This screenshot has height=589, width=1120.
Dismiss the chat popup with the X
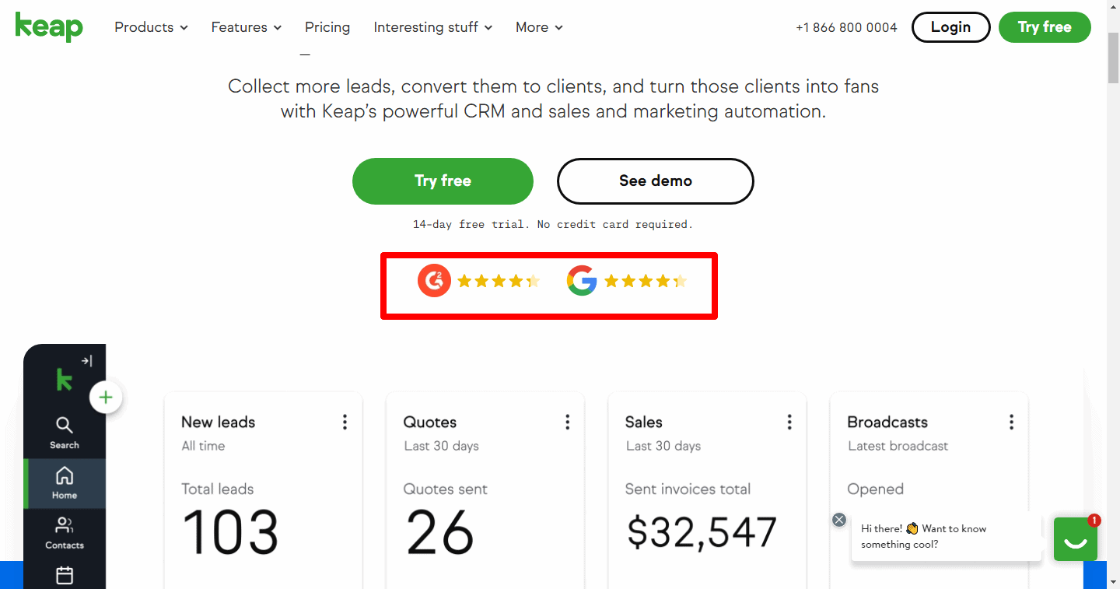coord(839,520)
